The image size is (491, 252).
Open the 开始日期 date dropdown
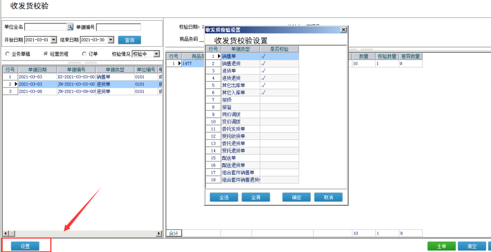point(53,40)
